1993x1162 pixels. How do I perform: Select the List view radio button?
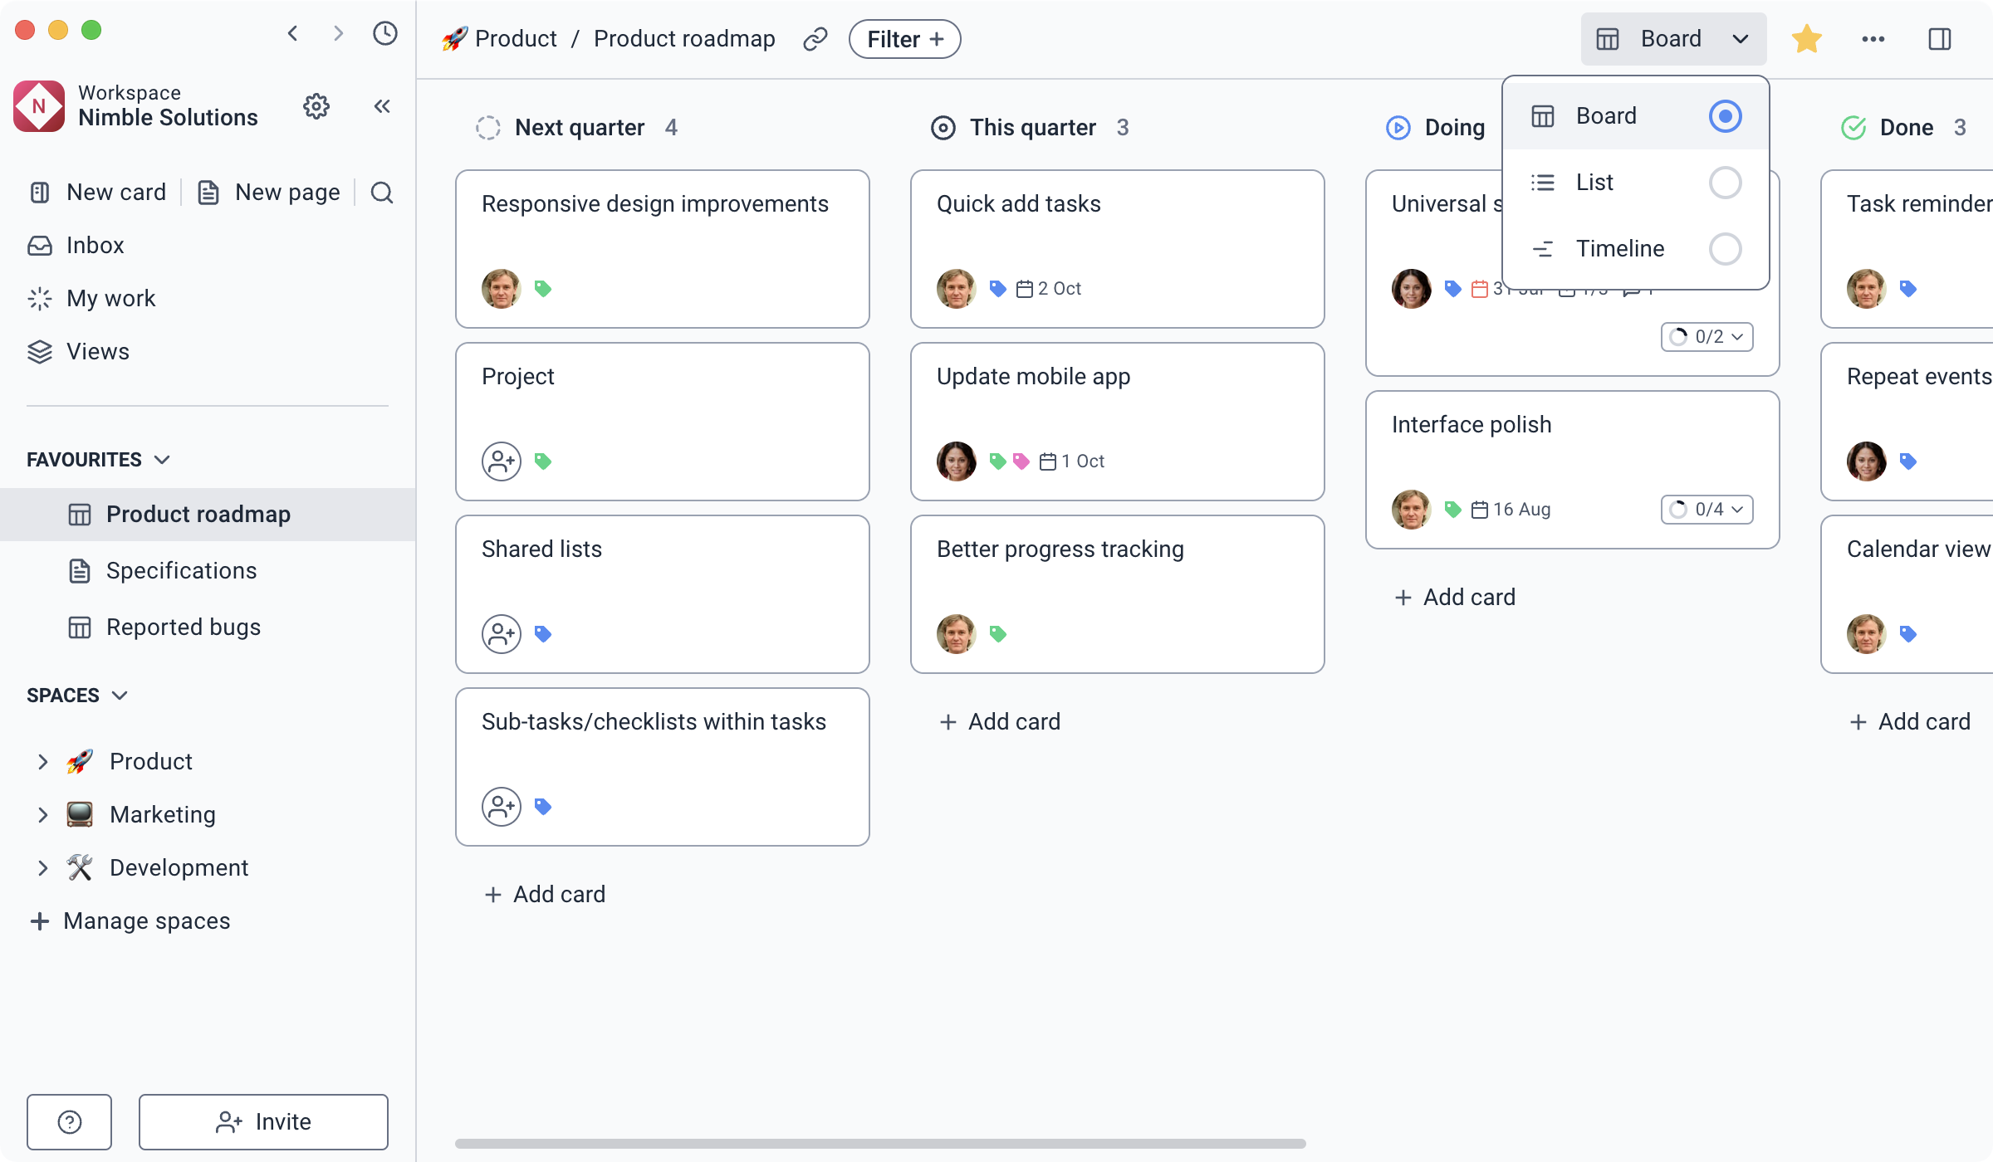(x=1726, y=182)
